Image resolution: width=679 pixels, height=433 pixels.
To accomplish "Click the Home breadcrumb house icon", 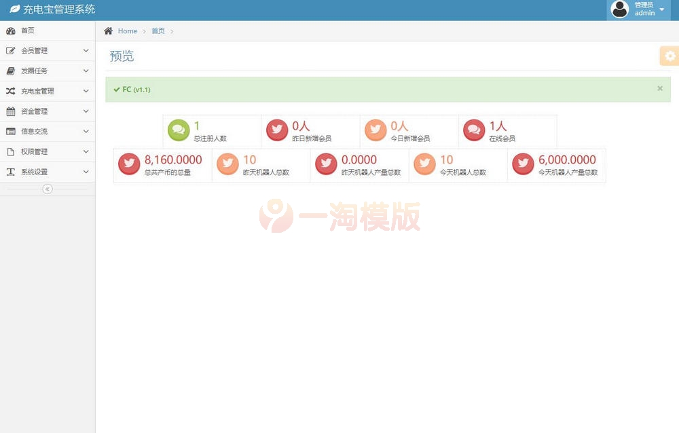I will pyautogui.click(x=107, y=31).
